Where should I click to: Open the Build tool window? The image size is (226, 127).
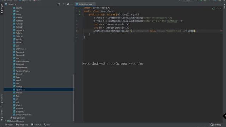(47, 125)
